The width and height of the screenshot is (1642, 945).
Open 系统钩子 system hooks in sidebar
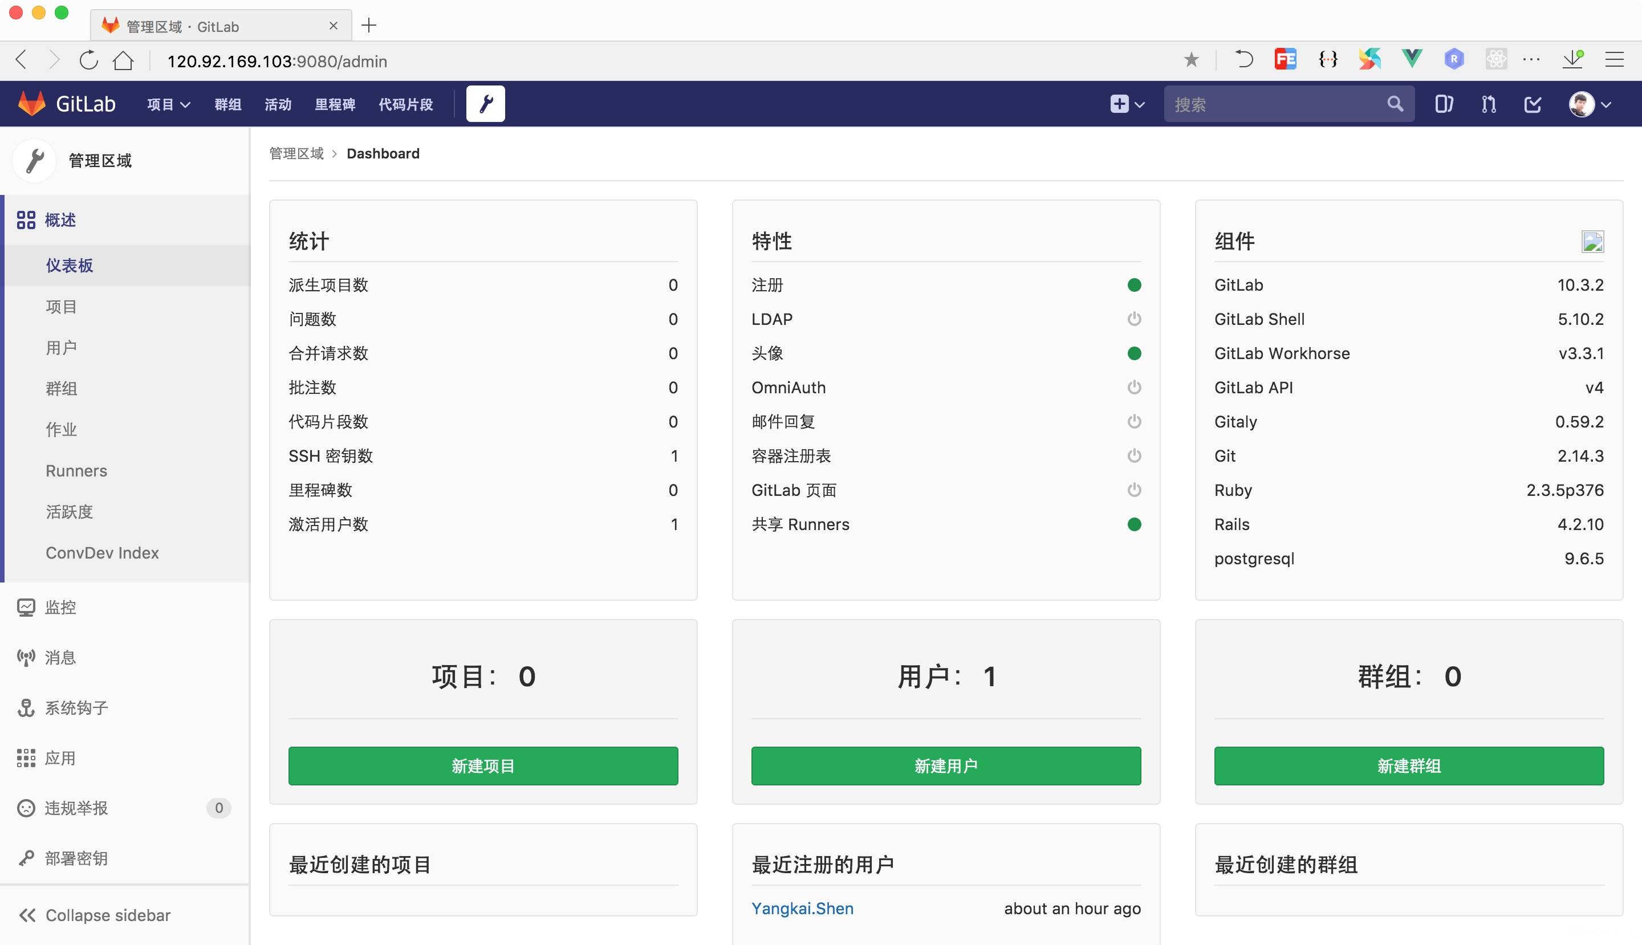(x=75, y=707)
